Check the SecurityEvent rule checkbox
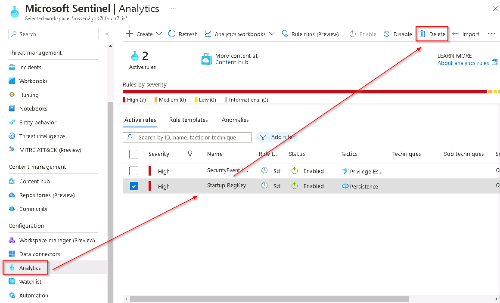The image size is (500, 303). 134,171
